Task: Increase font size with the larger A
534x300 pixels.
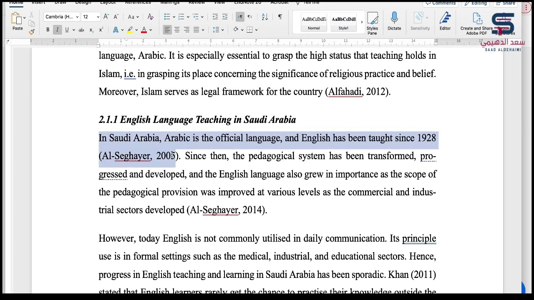Action: (106, 17)
